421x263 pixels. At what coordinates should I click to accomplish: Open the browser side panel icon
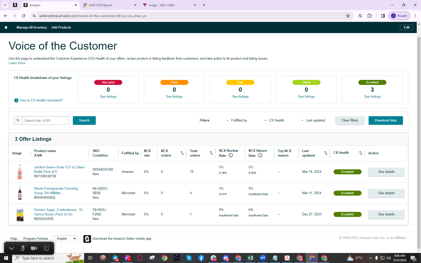[383, 16]
